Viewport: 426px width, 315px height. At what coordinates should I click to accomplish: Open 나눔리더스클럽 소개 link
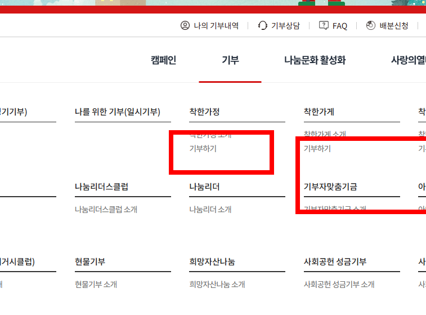click(106, 210)
